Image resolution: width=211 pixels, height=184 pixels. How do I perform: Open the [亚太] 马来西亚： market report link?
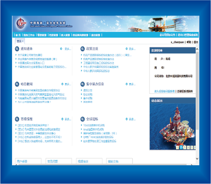click(37, 133)
